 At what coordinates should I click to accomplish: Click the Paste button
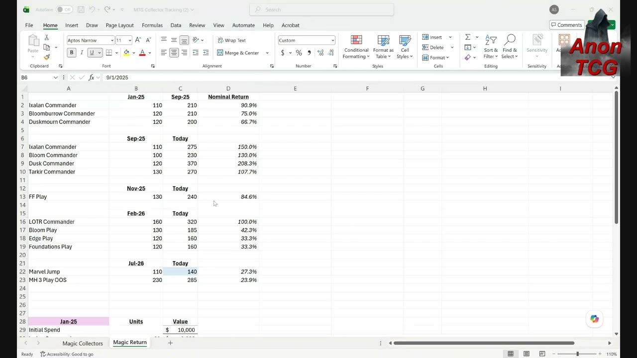pyautogui.click(x=33, y=45)
